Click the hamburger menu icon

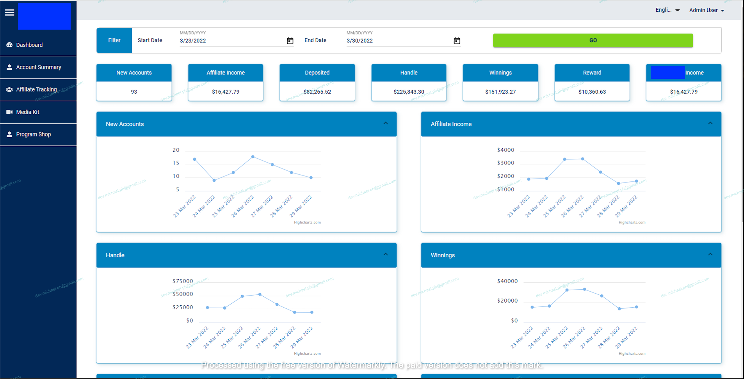point(9,12)
